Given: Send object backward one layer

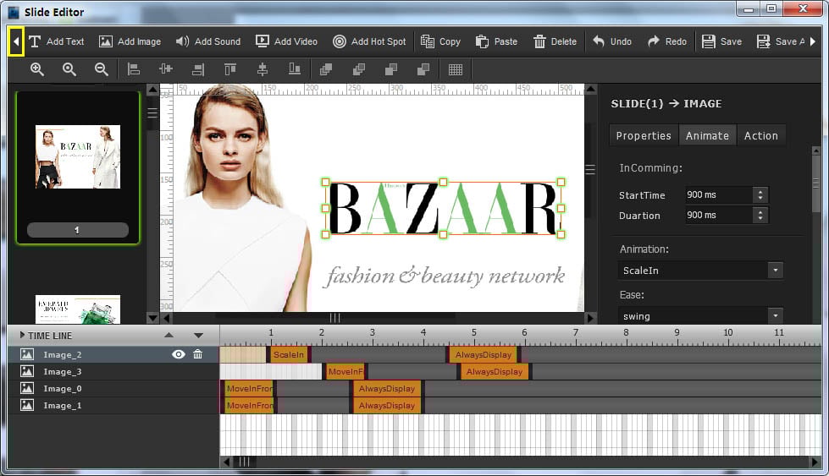Looking at the screenshot, I should coord(391,69).
